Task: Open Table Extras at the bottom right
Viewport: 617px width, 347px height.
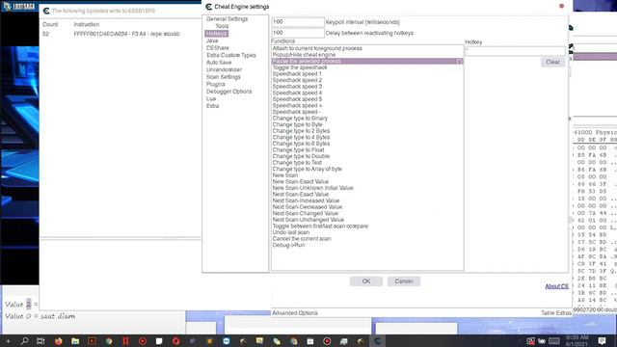Action: (x=556, y=312)
